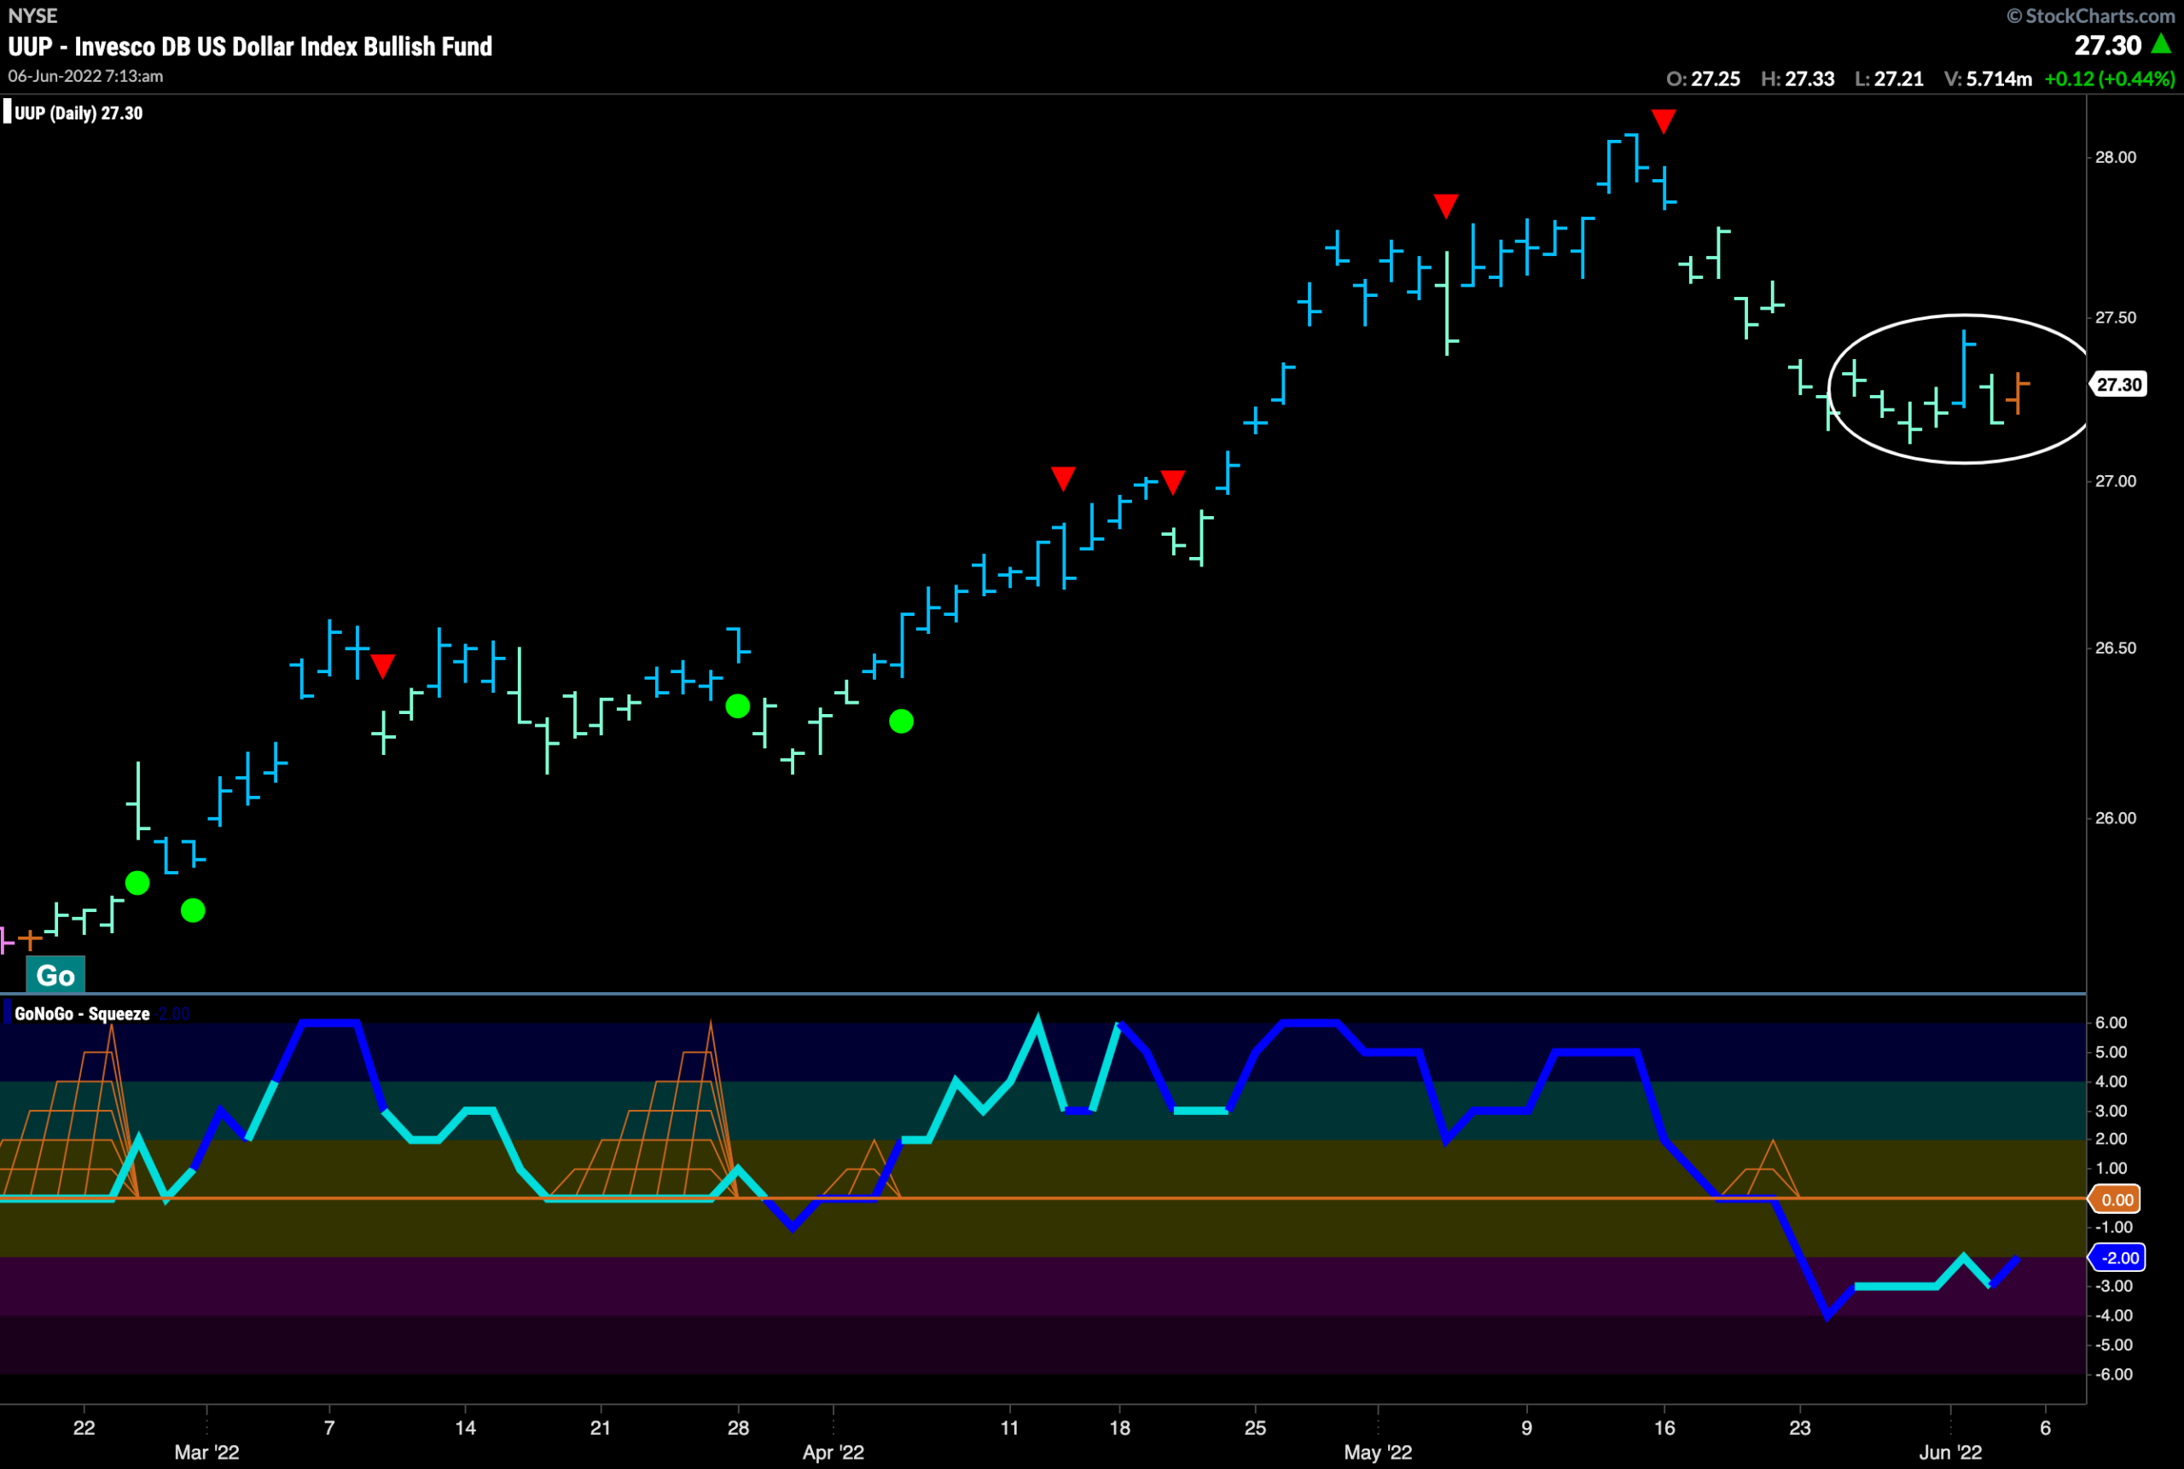This screenshot has height=1469, width=2184.
Task: Click the orange 0.00 oscillator axis label
Action: (x=2117, y=1199)
